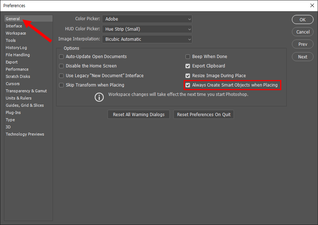Go to previous preferences page with Prev
This screenshot has height=225, width=318.
[x=303, y=44]
